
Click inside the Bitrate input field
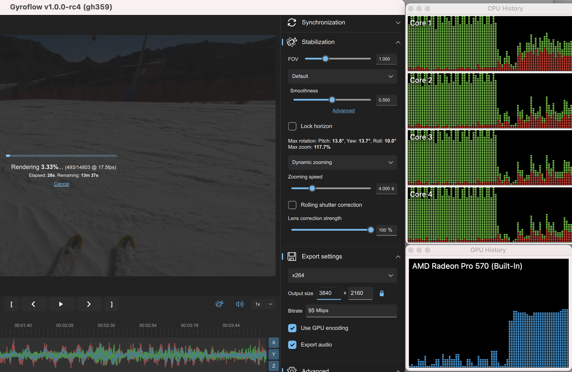click(x=351, y=311)
